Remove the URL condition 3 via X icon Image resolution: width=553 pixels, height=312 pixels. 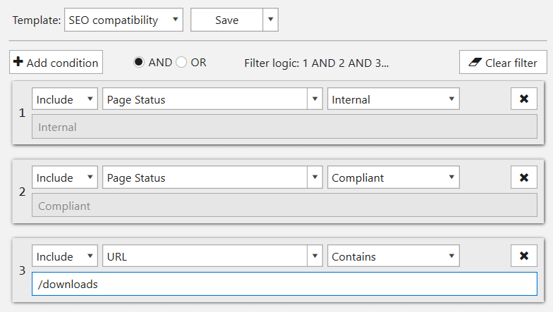click(523, 256)
